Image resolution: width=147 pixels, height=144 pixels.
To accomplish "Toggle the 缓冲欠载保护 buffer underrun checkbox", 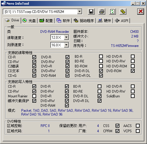I will click(x=34, y=101).
